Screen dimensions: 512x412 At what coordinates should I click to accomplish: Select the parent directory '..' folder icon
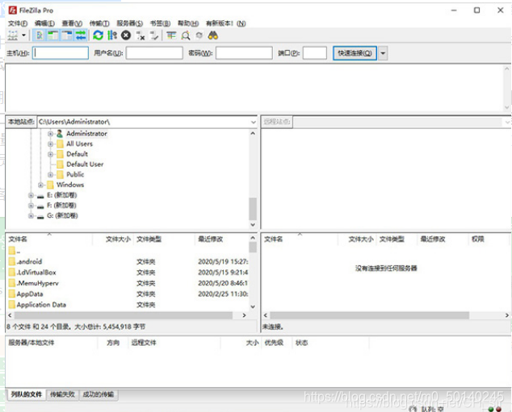click(12, 251)
